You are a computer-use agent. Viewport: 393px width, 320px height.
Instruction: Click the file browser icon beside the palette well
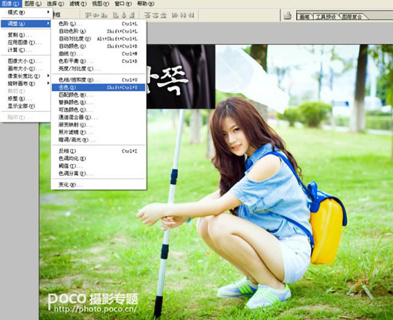pyautogui.click(x=287, y=14)
